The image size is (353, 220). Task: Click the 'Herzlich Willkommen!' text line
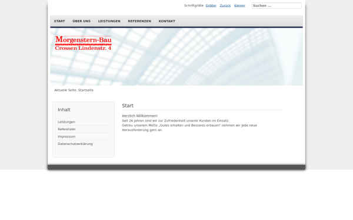[140, 116]
